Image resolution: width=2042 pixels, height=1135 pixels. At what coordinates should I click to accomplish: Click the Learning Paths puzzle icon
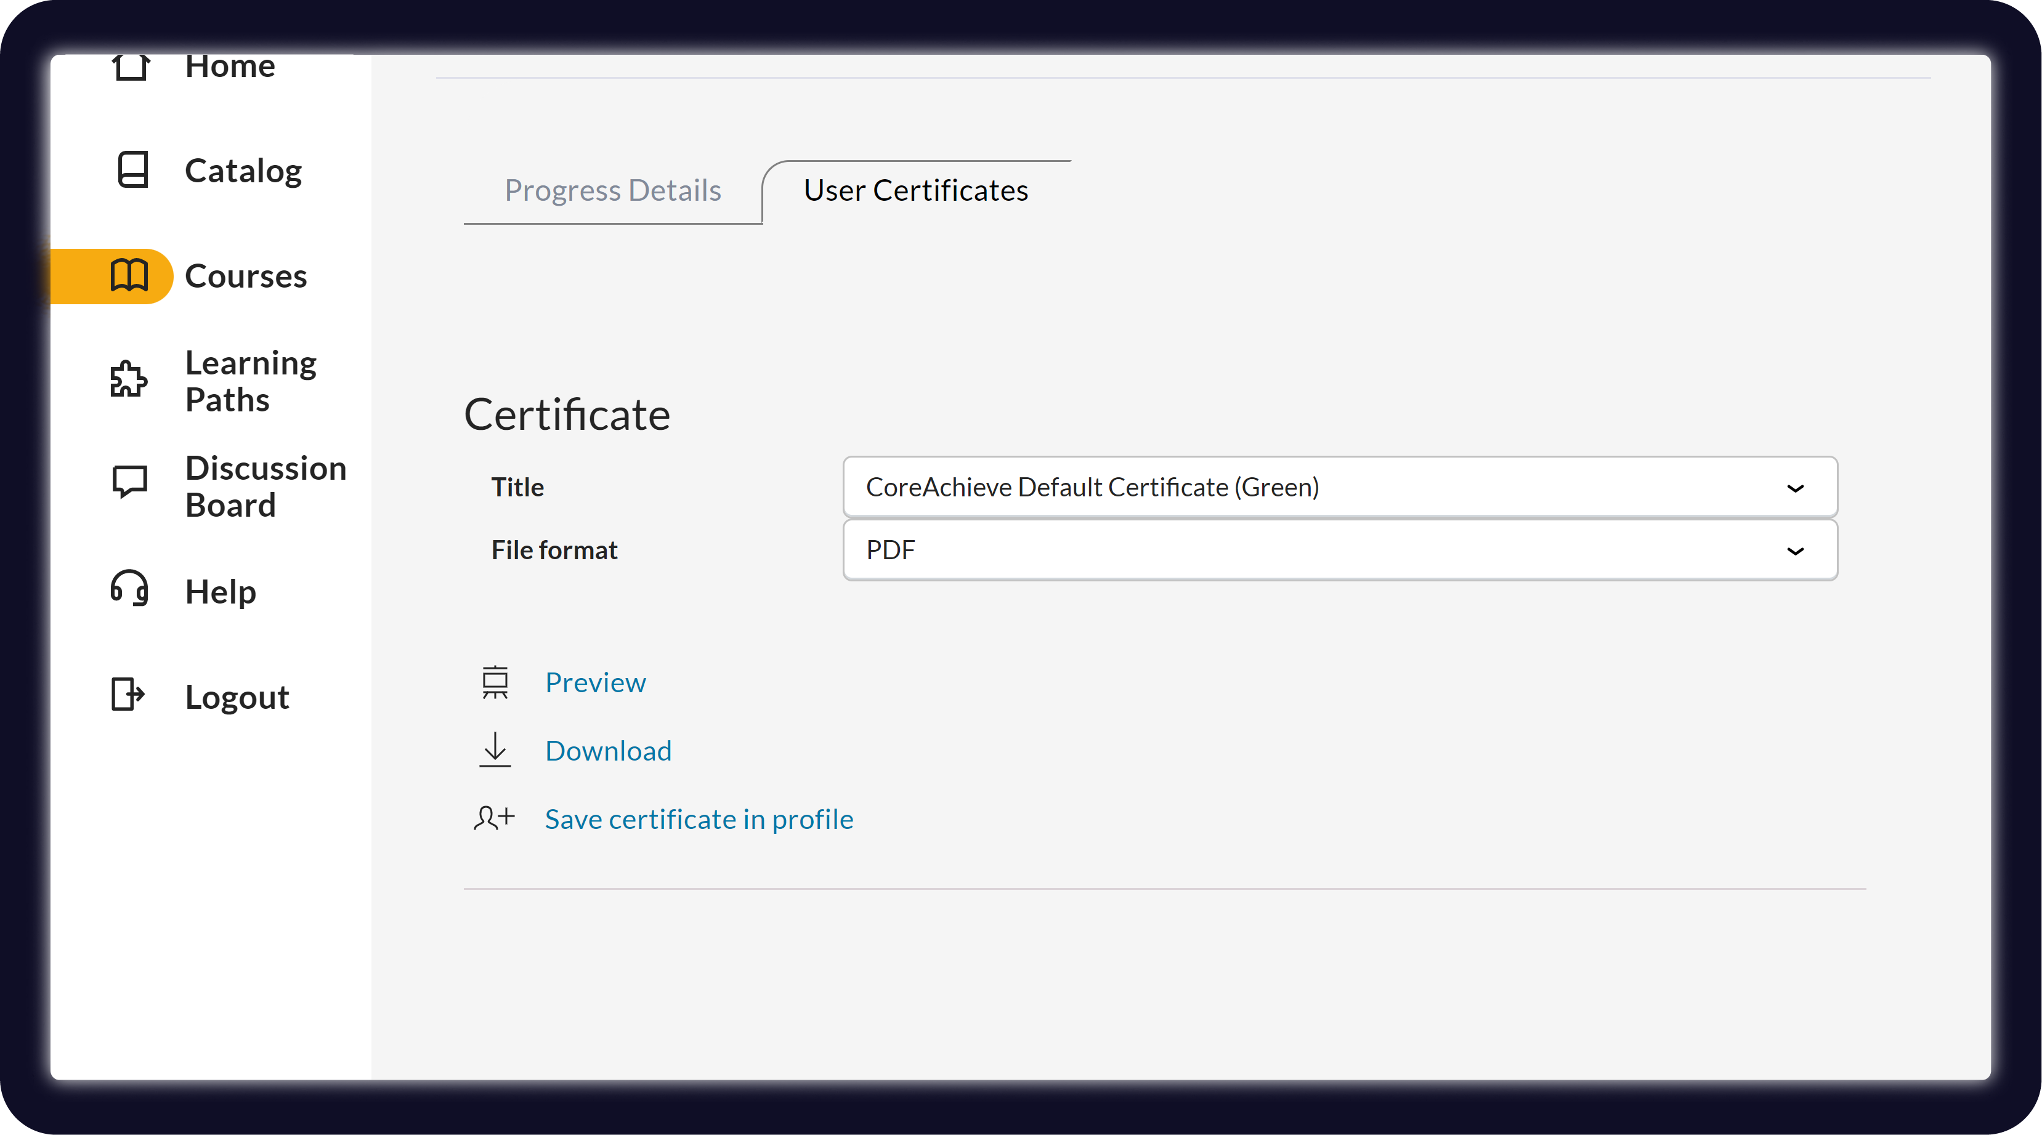(128, 379)
